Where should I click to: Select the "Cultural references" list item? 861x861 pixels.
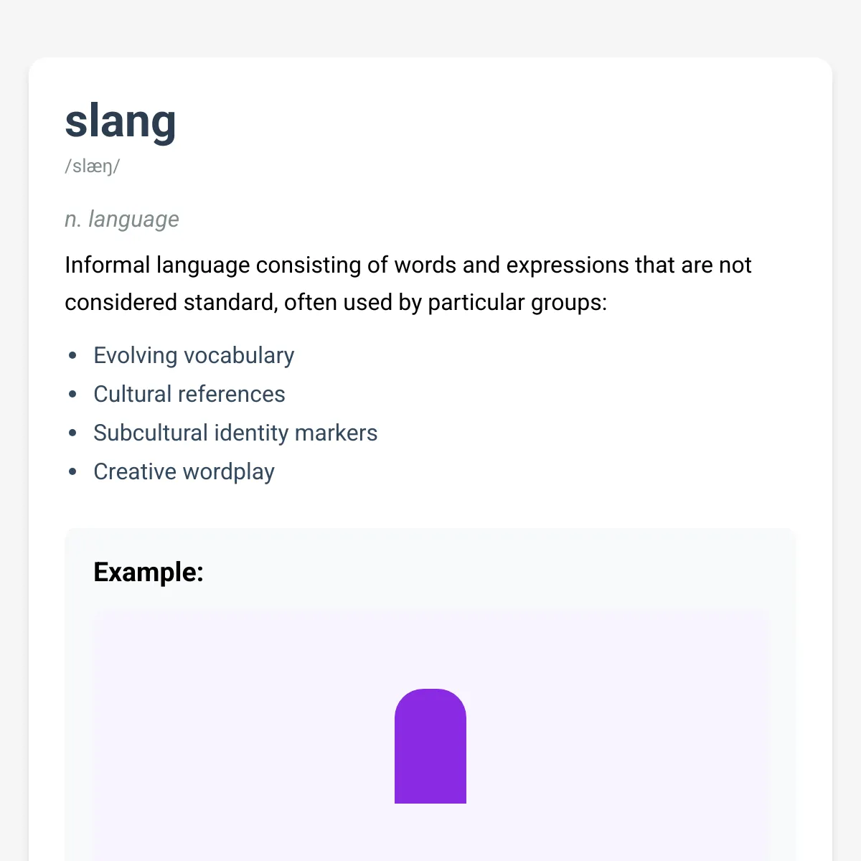point(189,394)
